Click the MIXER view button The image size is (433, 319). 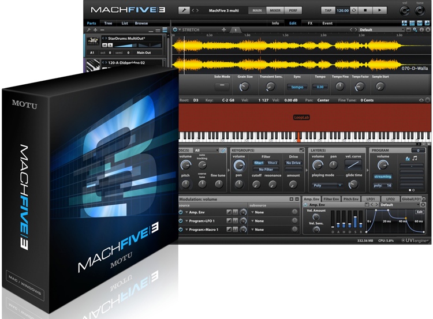[x=275, y=10]
